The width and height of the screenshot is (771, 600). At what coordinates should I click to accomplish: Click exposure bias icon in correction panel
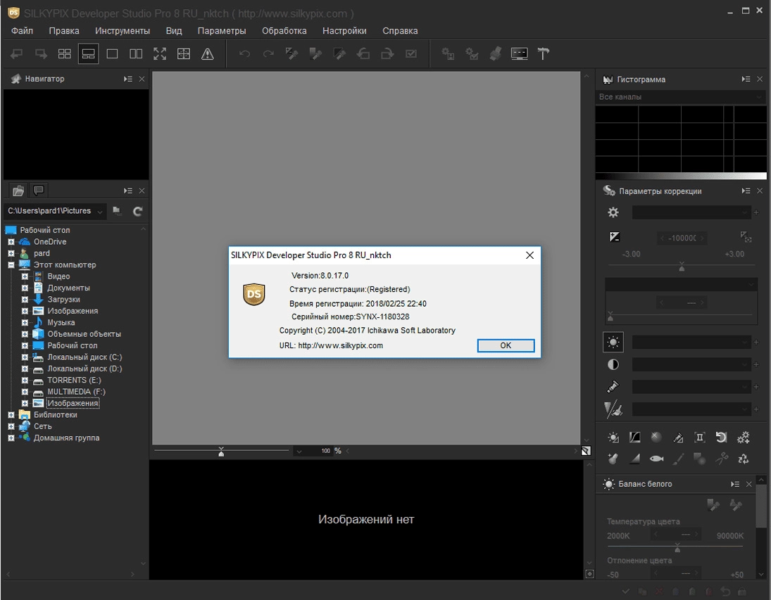614,237
